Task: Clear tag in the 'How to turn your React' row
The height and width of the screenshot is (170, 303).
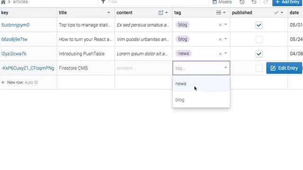Action: point(220,39)
